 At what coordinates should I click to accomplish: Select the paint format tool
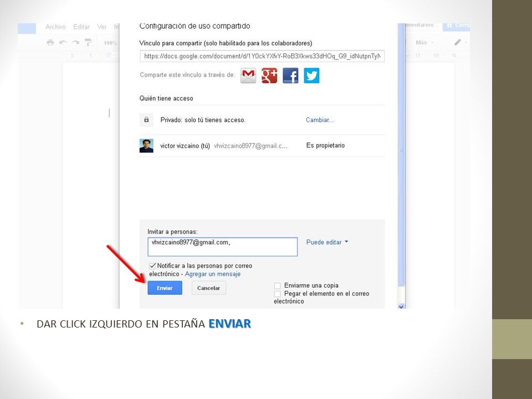coord(88,43)
